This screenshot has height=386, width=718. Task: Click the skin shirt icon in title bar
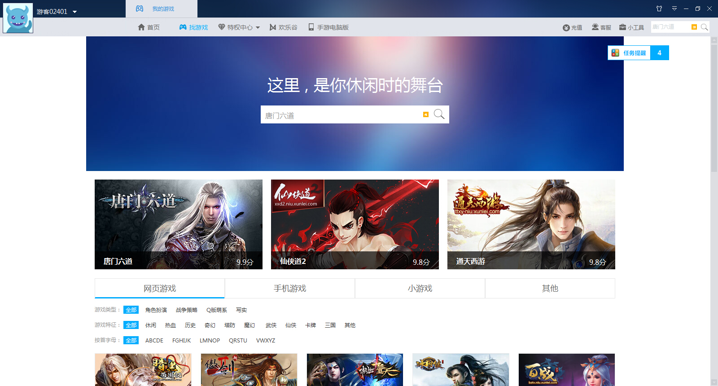click(659, 9)
